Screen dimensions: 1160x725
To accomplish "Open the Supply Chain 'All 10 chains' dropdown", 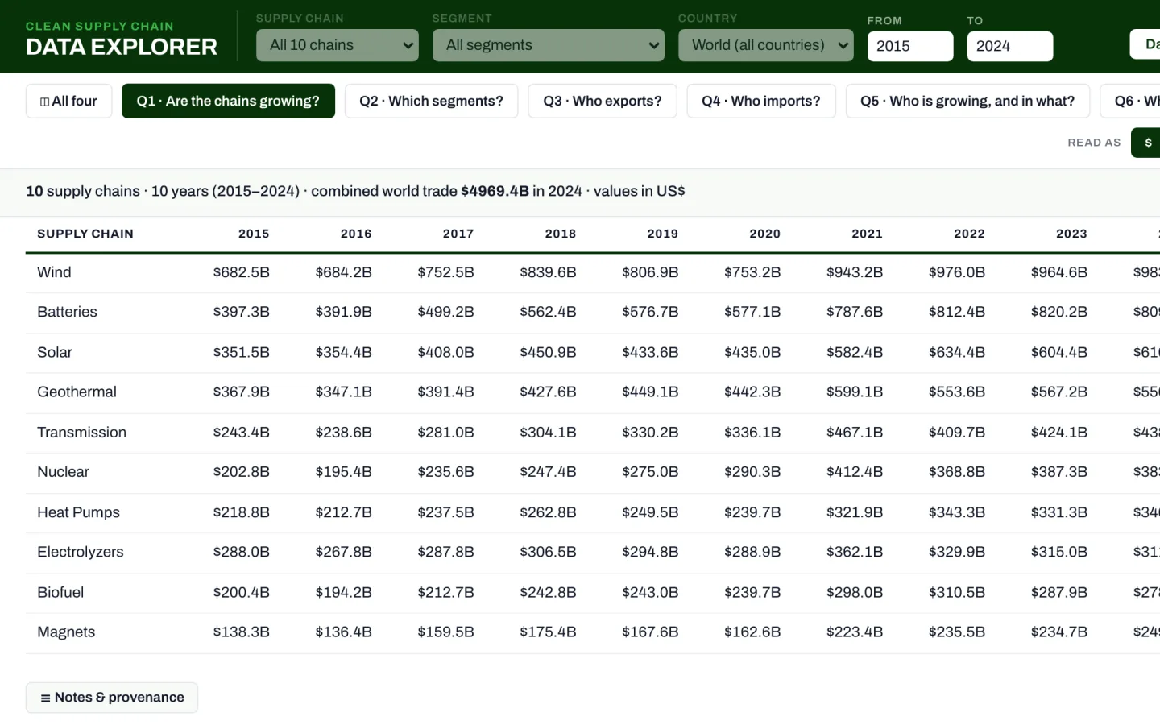I will (337, 45).
